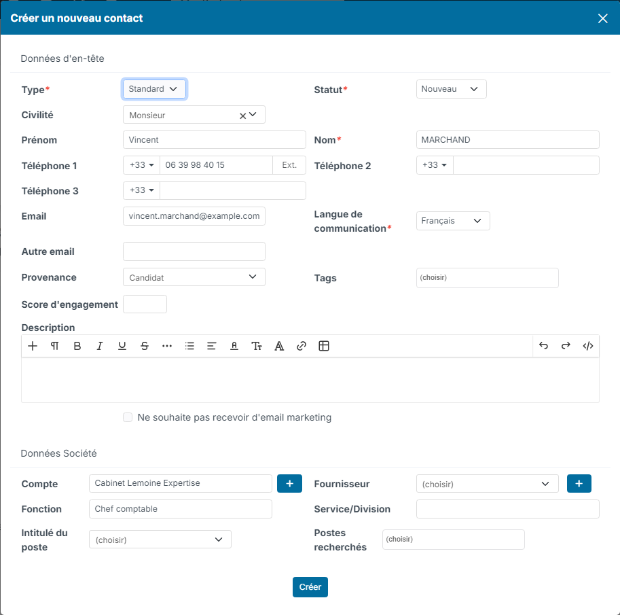Insert a link in Description editor

click(x=302, y=347)
